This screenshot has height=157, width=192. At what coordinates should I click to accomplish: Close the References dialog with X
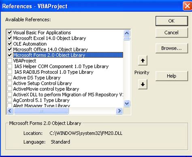coord(188,6)
